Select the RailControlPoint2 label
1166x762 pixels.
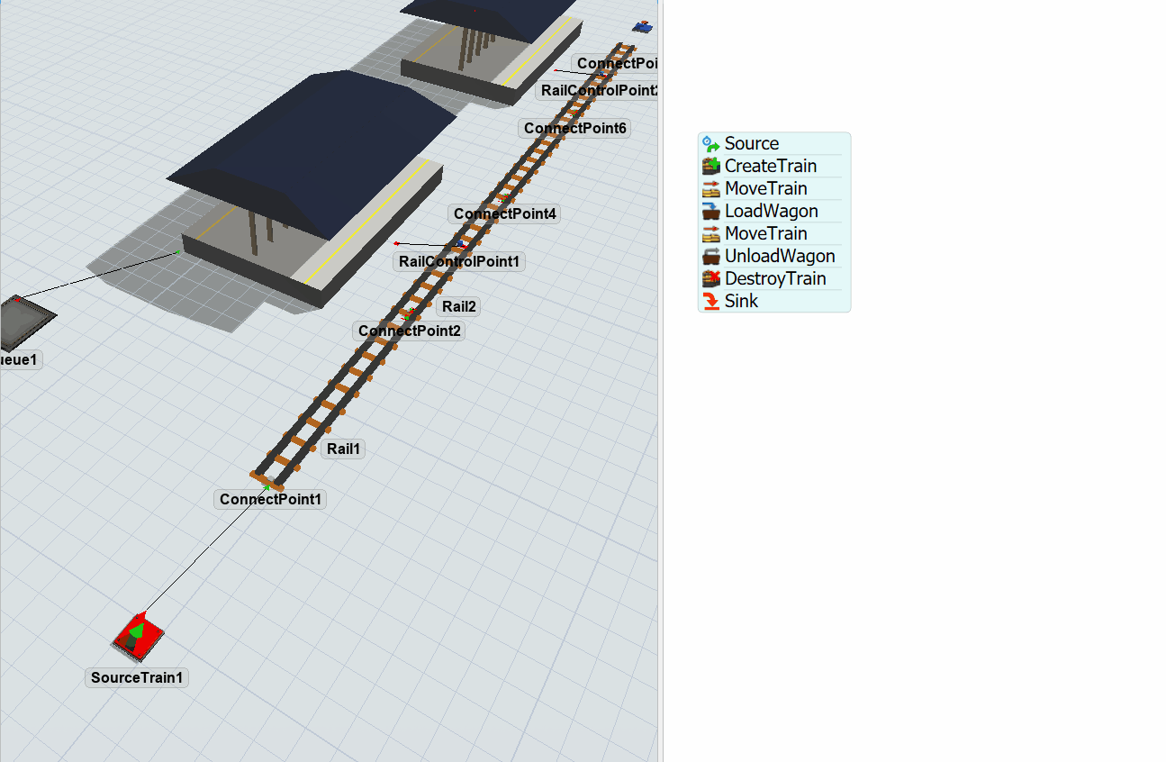(599, 91)
